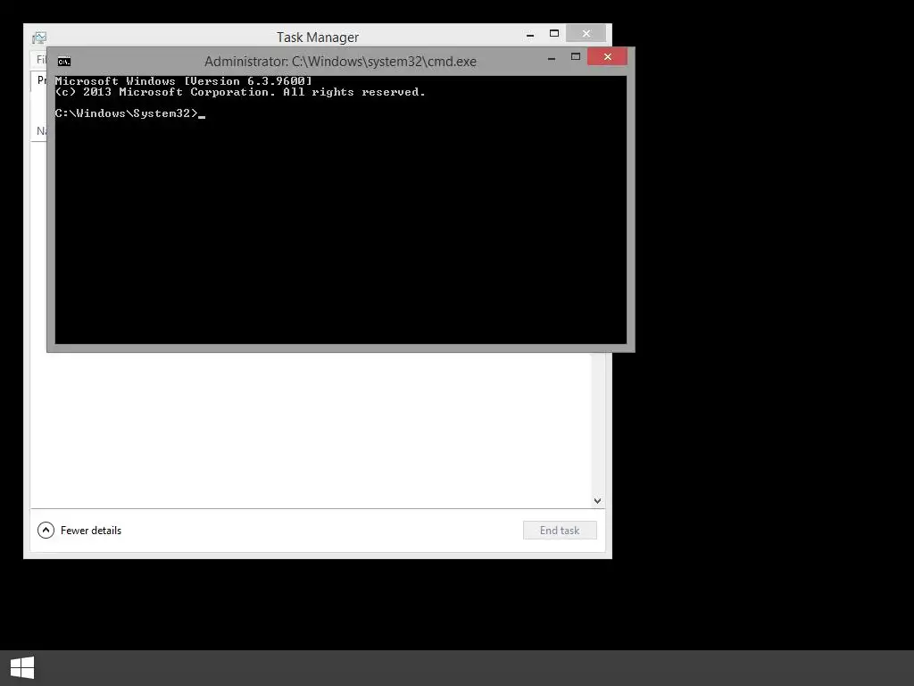Maximize the cmd.exe window
Image resolution: width=914 pixels, height=686 pixels.
coord(576,56)
